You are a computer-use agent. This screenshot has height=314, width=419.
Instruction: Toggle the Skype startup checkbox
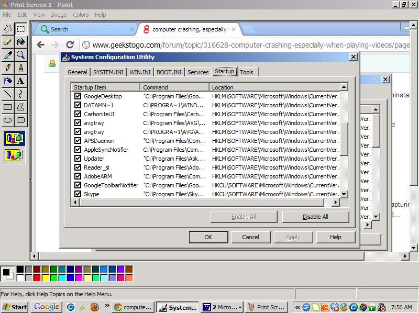point(78,194)
